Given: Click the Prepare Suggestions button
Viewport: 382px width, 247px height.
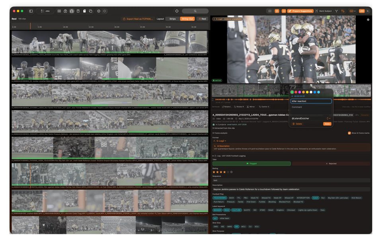Looking at the screenshot, I should (300, 11).
